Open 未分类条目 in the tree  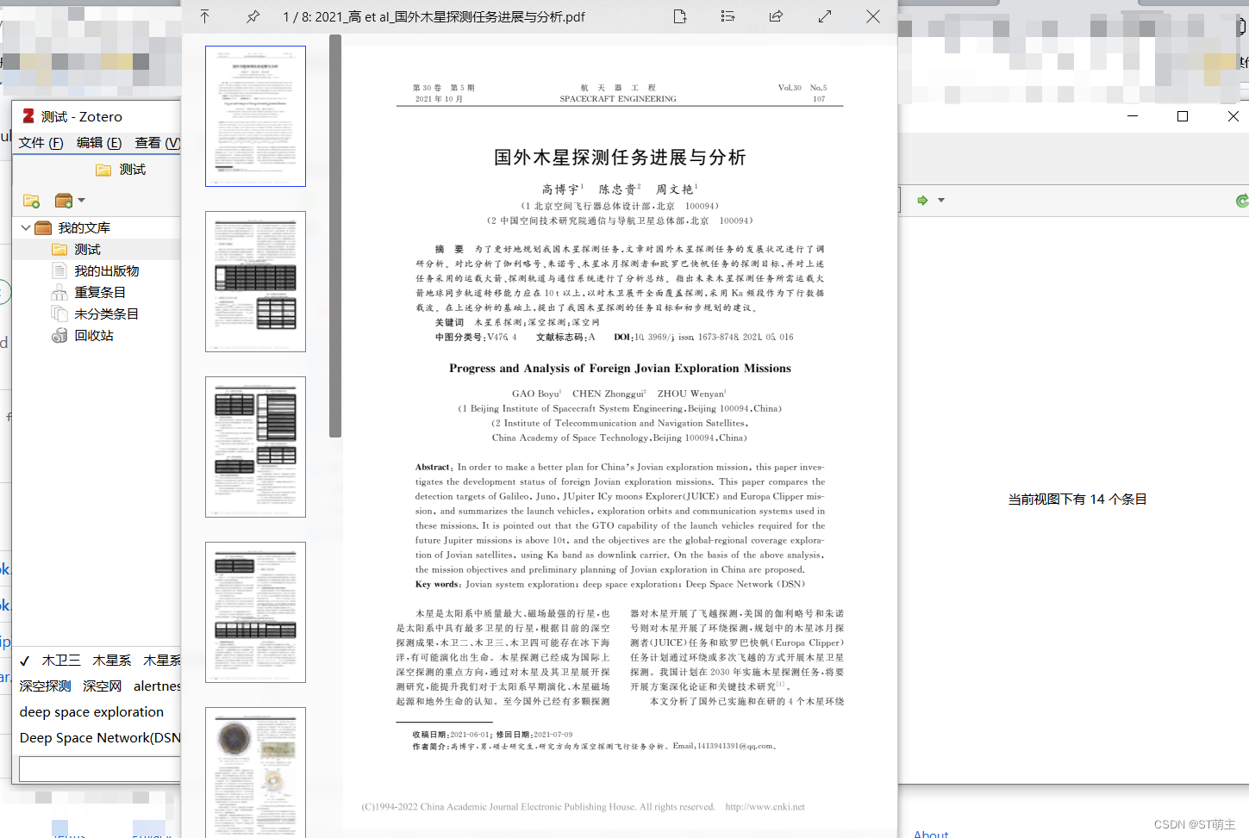(105, 314)
